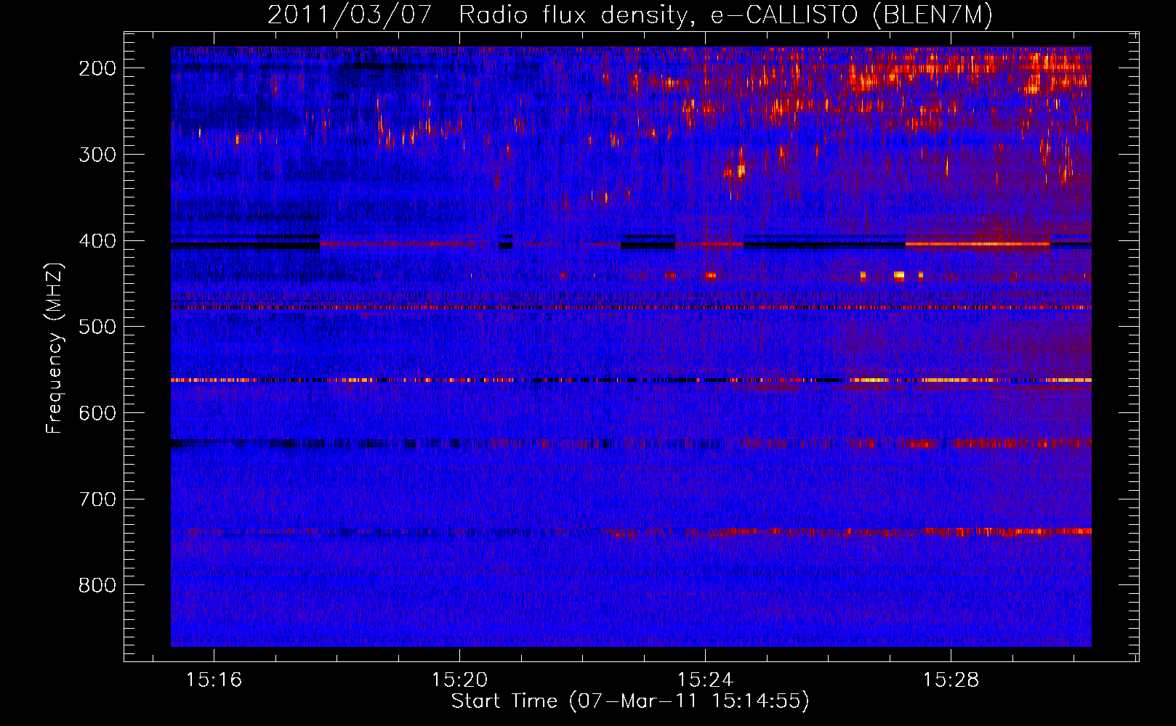This screenshot has width=1176, height=726.
Task: Select the 700 frequency tick label
Action: (97, 499)
